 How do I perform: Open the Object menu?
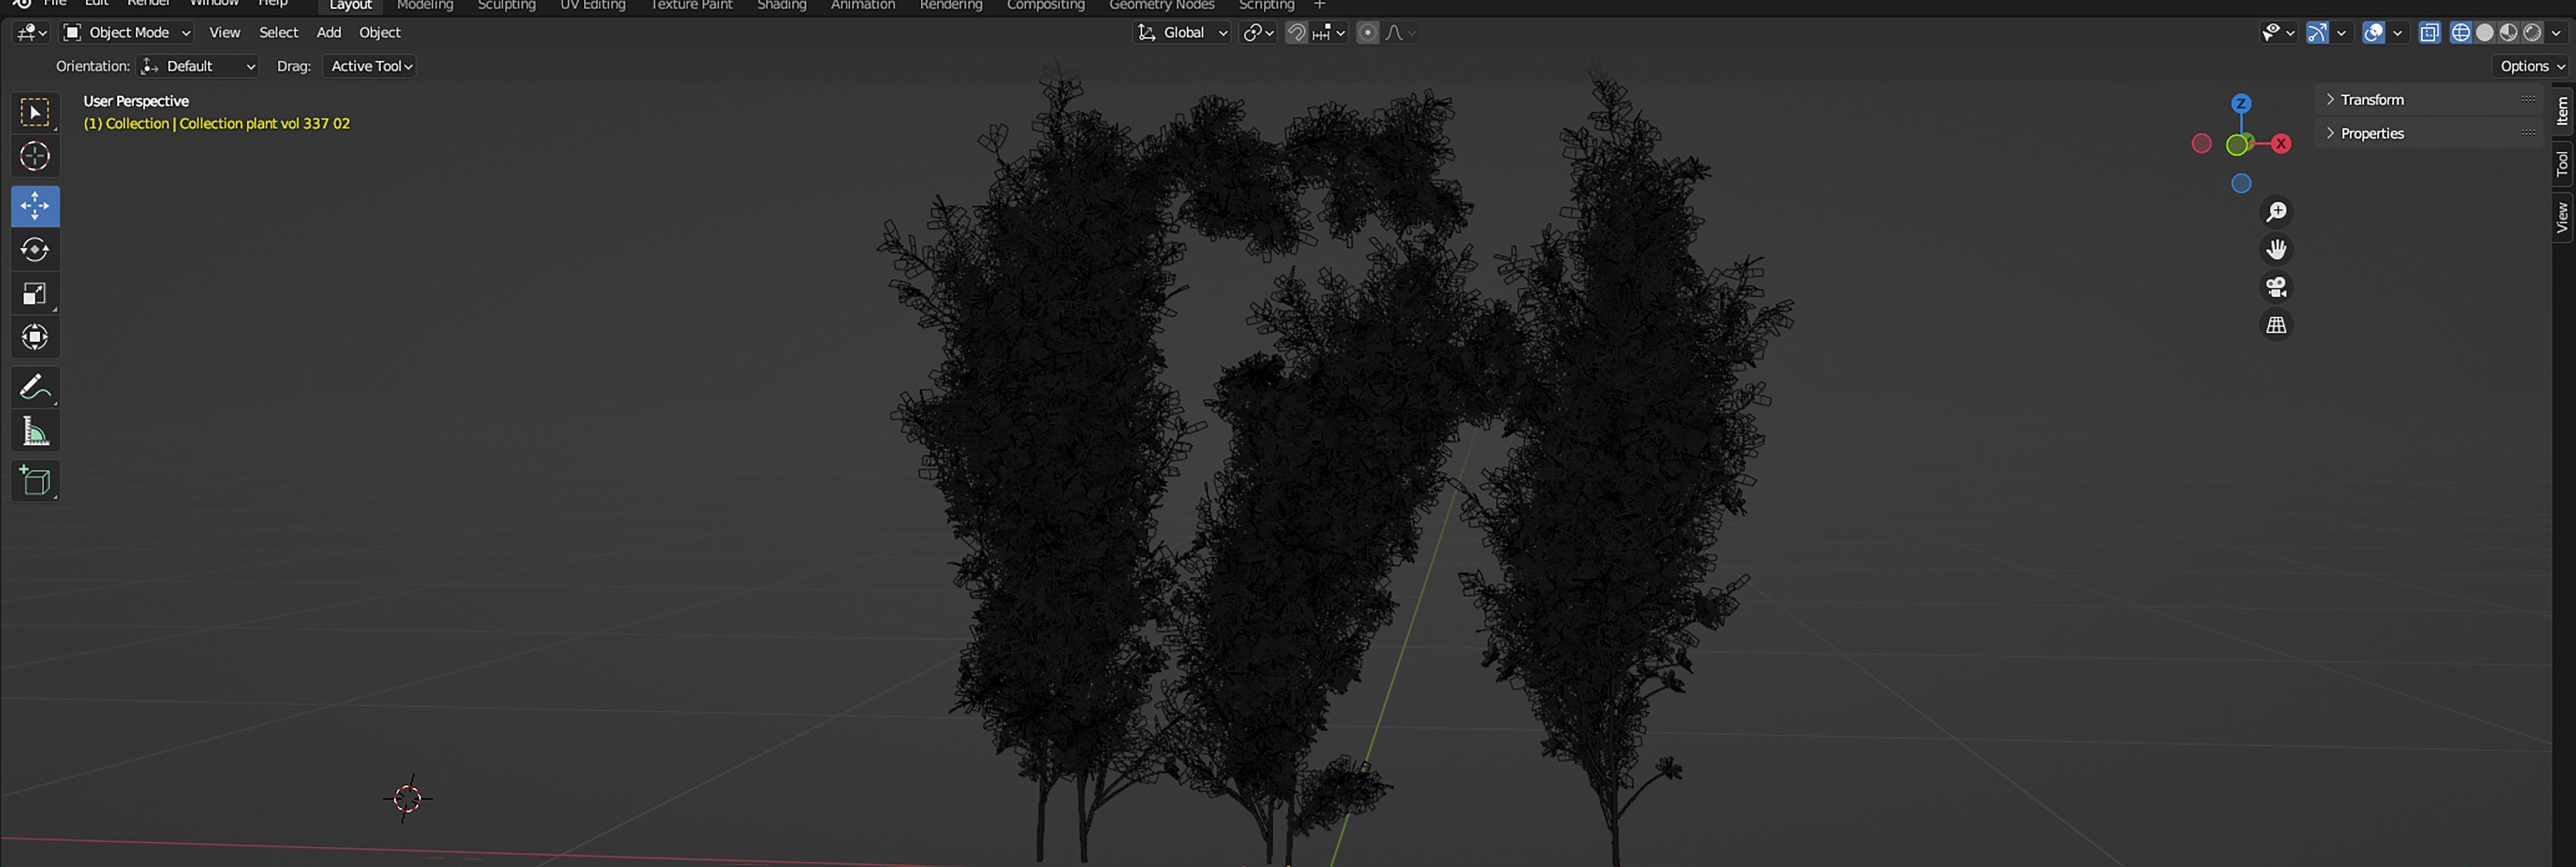click(x=380, y=33)
